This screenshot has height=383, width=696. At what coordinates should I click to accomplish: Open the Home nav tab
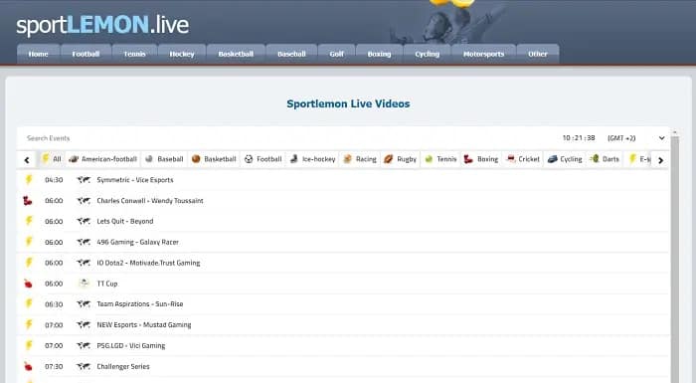pyautogui.click(x=38, y=54)
